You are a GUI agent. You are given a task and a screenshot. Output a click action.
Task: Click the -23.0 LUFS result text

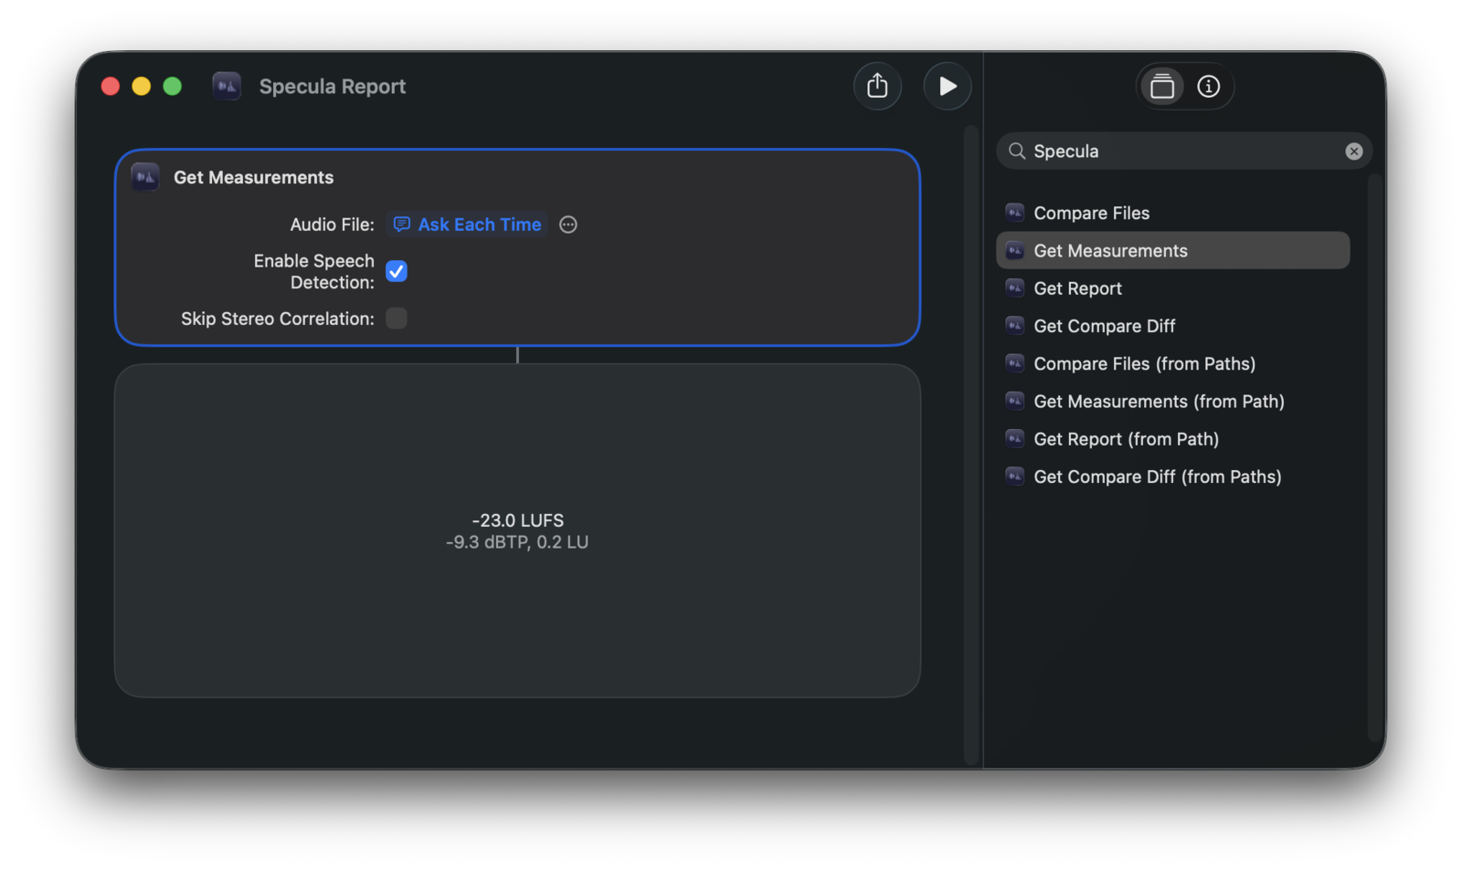pyautogui.click(x=518, y=520)
